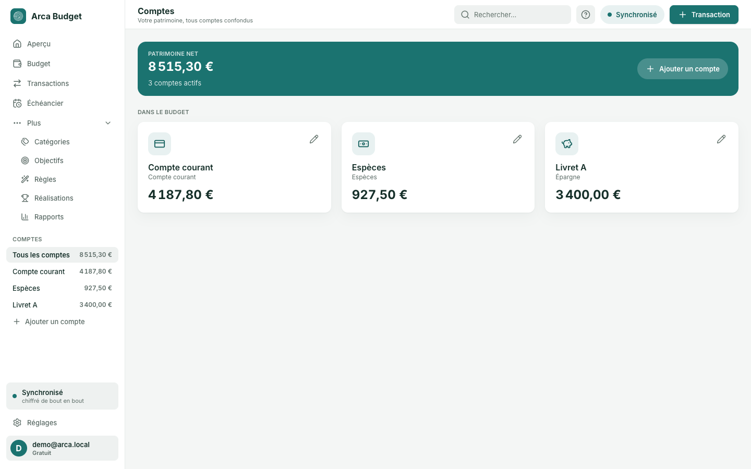
Task: Click the 927,50 € card balance
Action: tap(379, 194)
